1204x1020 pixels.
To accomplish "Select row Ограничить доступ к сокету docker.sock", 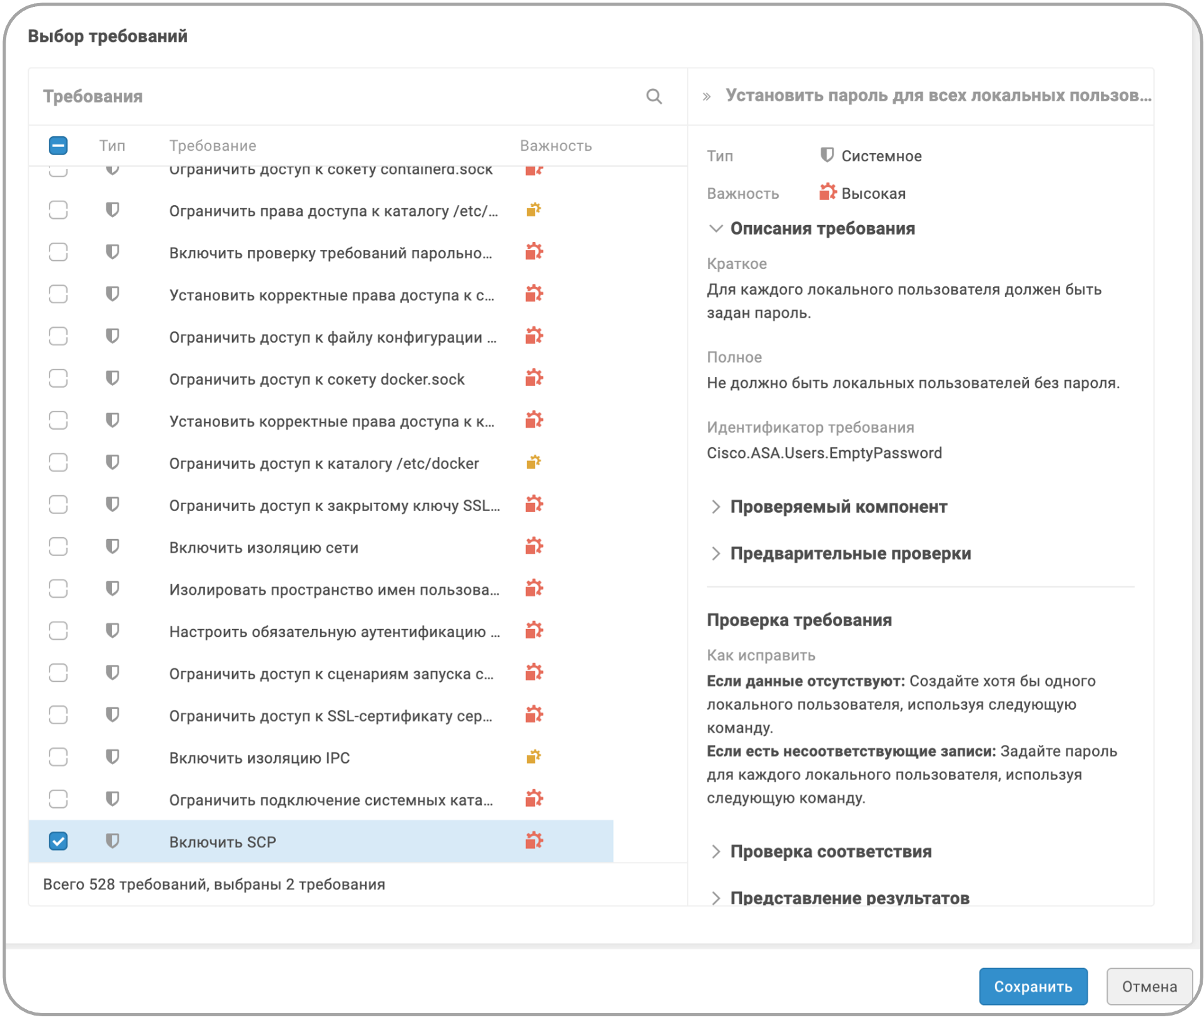I will 316,379.
